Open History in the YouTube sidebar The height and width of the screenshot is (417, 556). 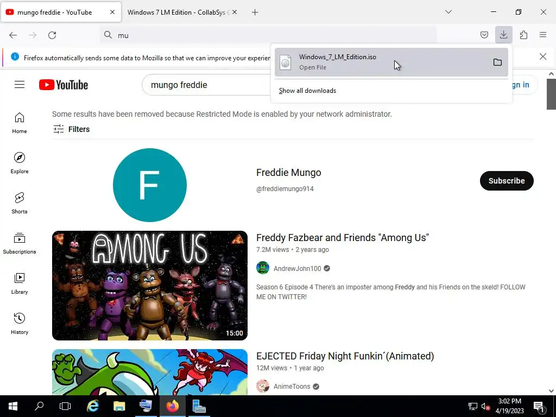point(20,324)
